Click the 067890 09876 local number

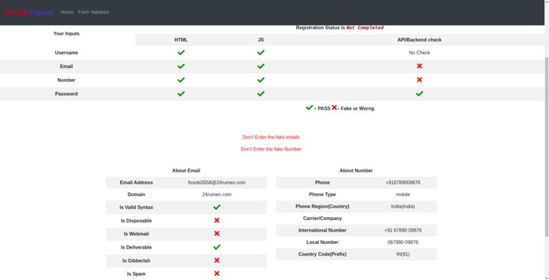[x=403, y=243]
